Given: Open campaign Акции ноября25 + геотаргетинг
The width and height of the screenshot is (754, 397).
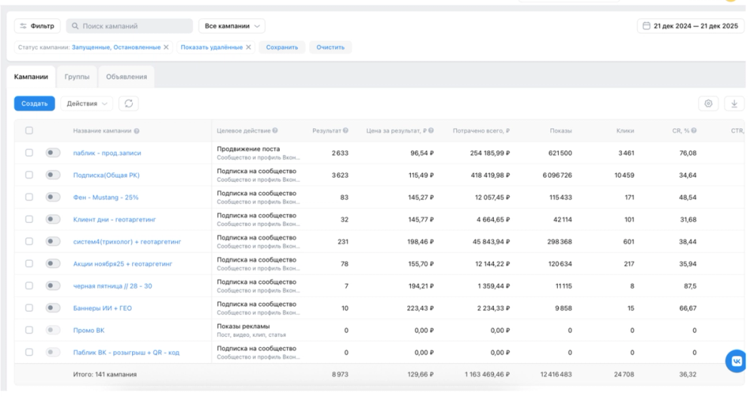Looking at the screenshot, I should (x=123, y=264).
